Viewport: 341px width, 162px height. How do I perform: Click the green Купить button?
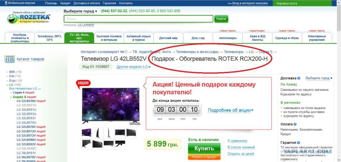pyautogui.click(x=204, y=148)
